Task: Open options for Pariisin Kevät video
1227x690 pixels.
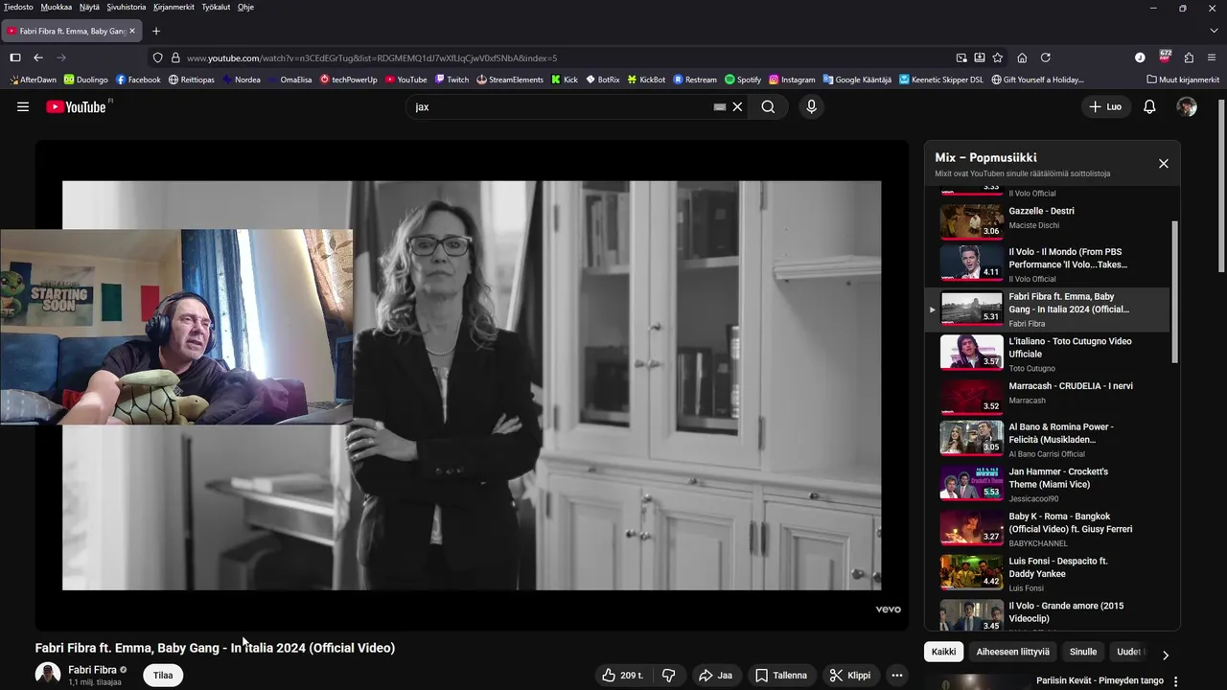Action: pyautogui.click(x=1176, y=681)
